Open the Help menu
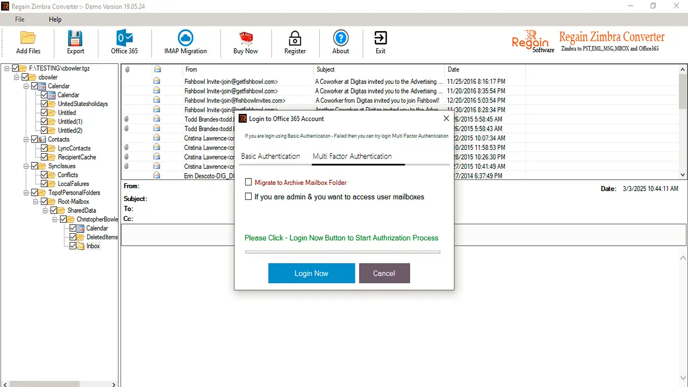The width and height of the screenshot is (688, 387). pos(55,19)
